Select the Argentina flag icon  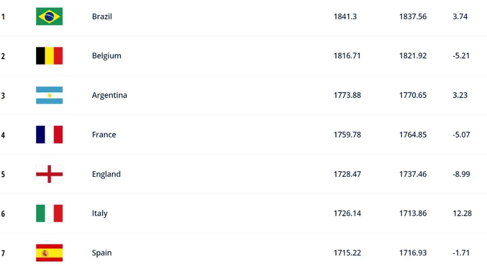pos(50,95)
